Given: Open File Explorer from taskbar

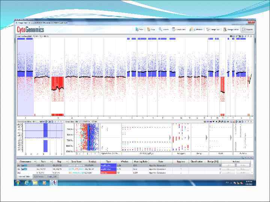Looking at the screenshot, I should pyautogui.click(x=35, y=183).
